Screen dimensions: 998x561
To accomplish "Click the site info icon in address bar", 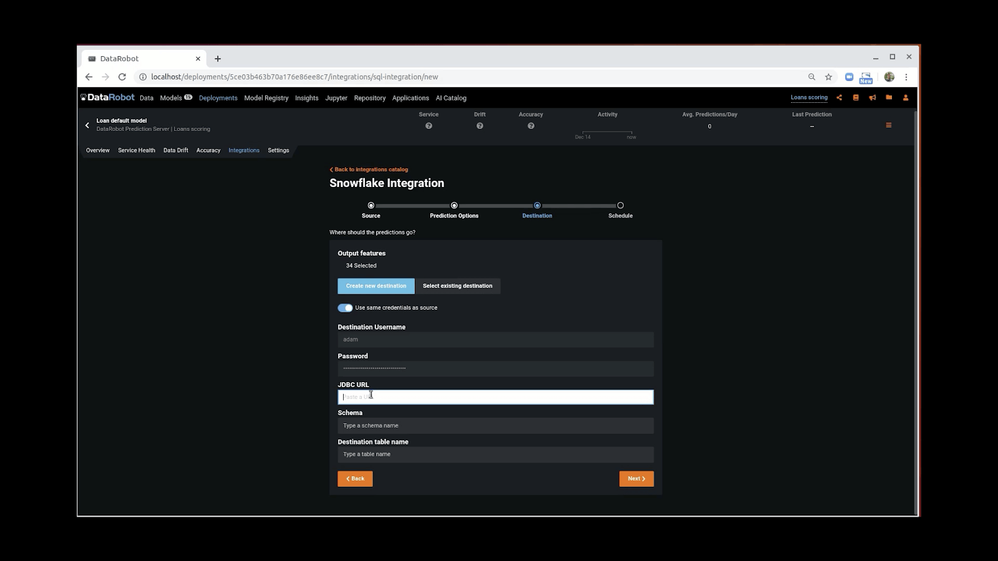I will [143, 77].
